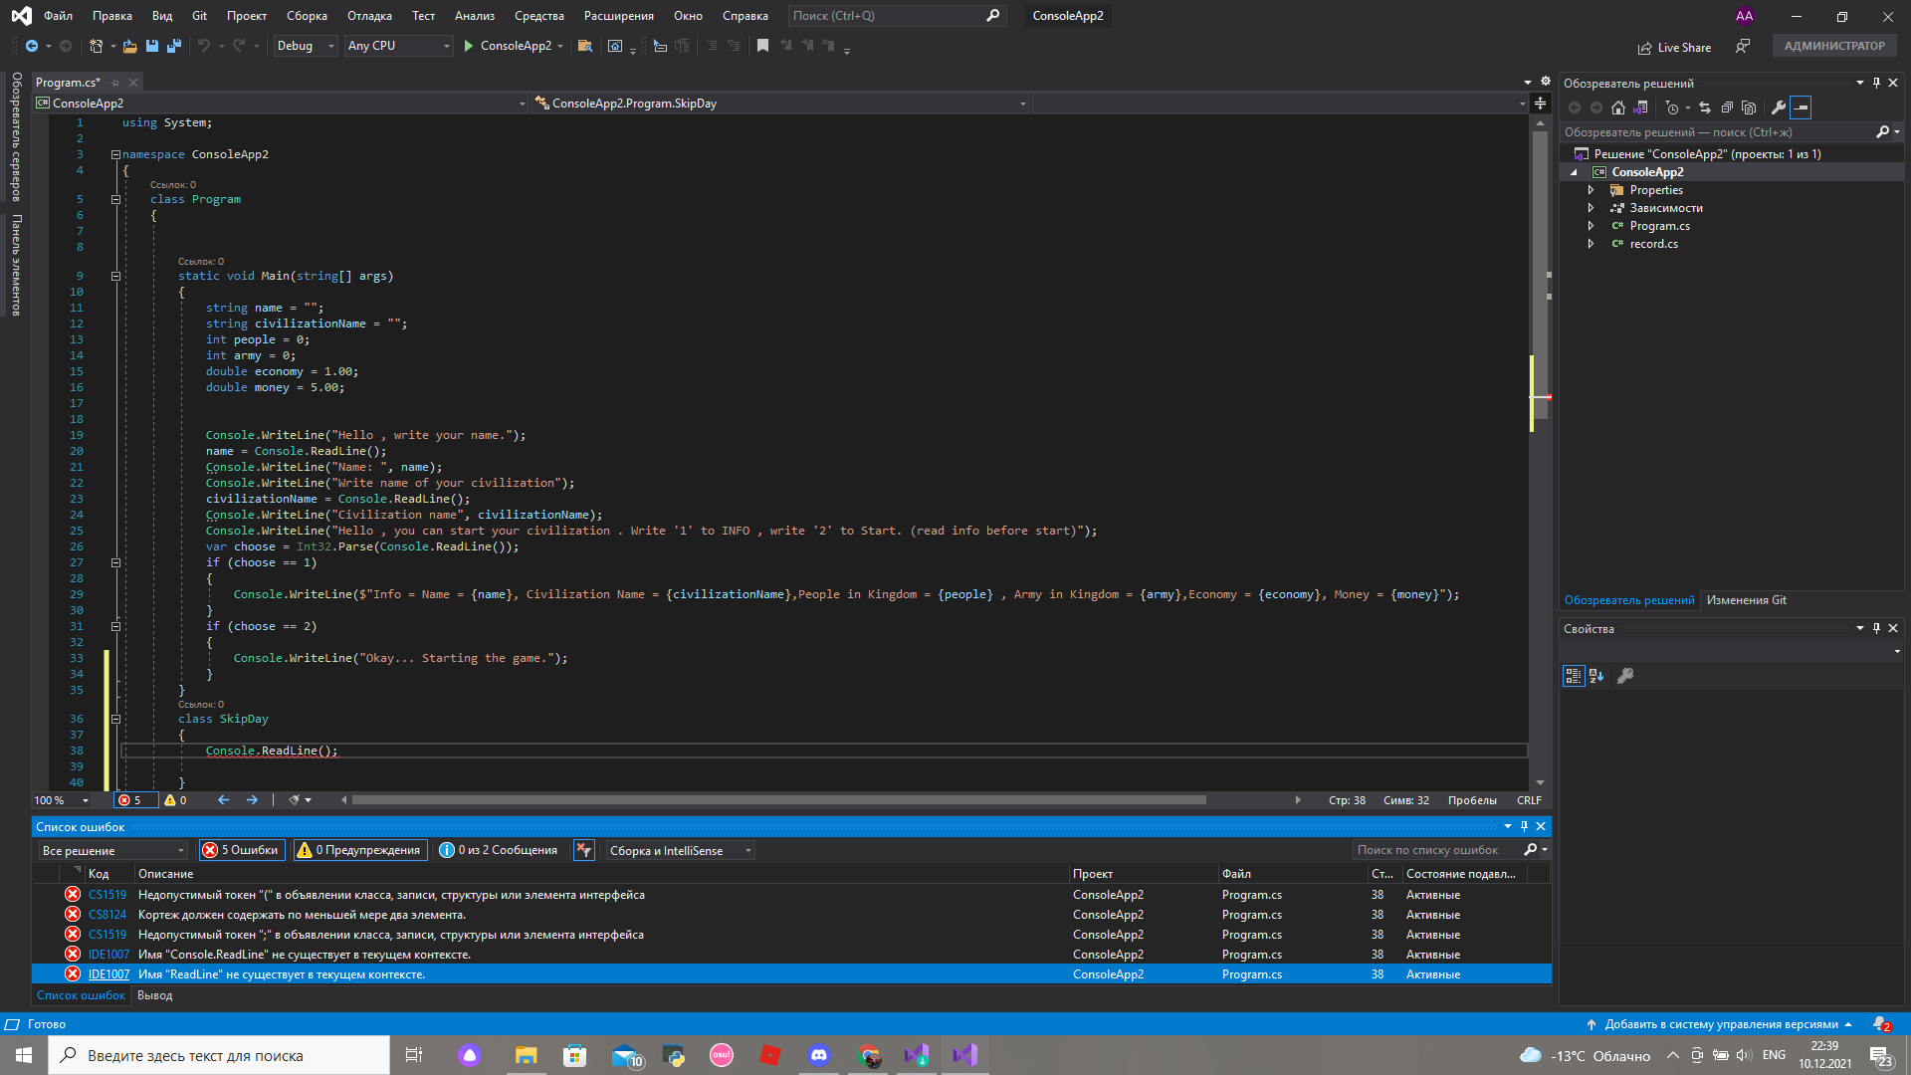Expand the Properties node in Solution Explorer

coord(1591,190)
